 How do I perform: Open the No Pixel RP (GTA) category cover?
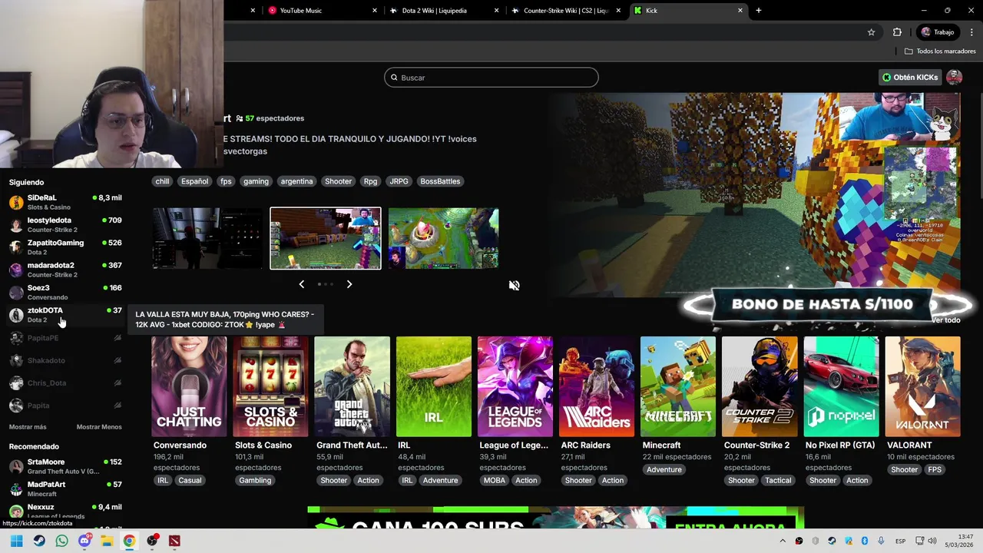(841, 386)
